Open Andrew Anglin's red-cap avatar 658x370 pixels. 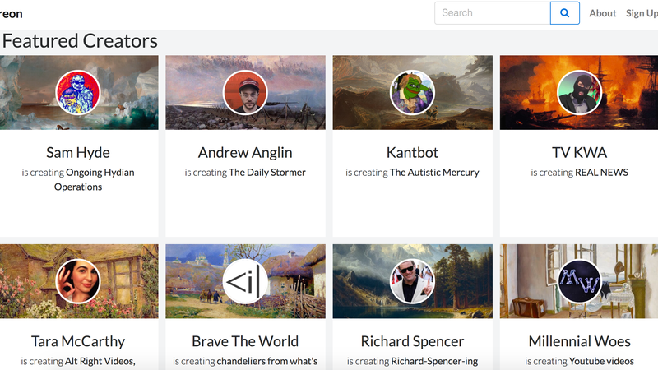pyautogui.click(x=245, y=93)
